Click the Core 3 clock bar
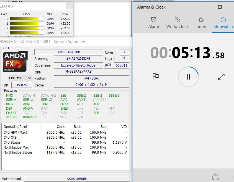Viewport: 234px width, 182px height. pos(27,33)
